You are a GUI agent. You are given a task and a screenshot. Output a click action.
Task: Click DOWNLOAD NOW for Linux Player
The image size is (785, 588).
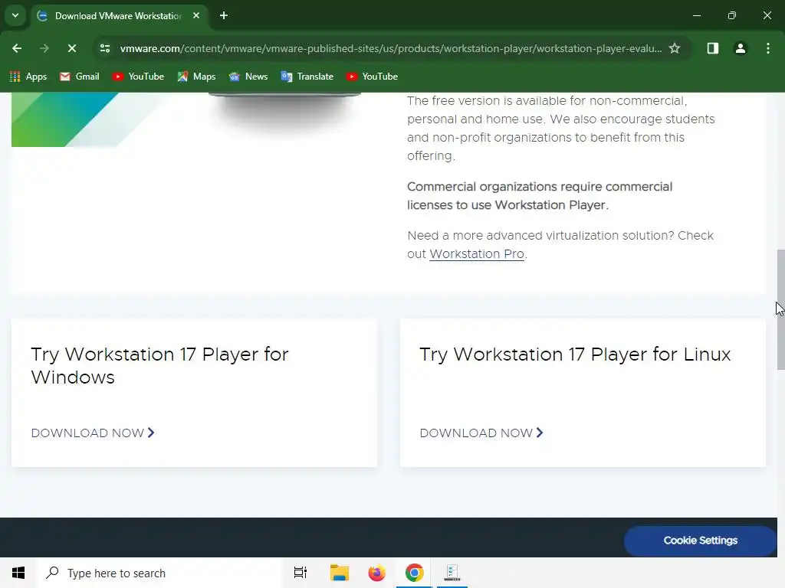481,433
